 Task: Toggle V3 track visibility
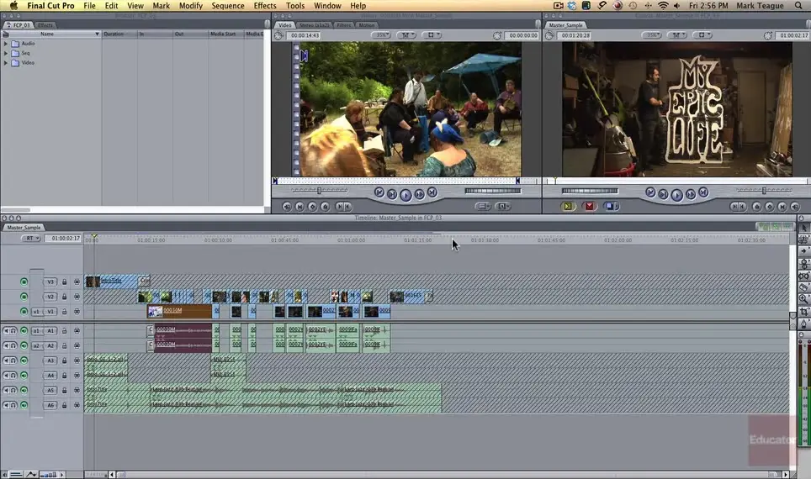[24, 282]
